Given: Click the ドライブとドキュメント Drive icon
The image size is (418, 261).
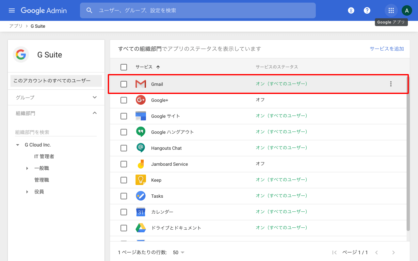Looking at the screenshot, I should click(141, 228).
